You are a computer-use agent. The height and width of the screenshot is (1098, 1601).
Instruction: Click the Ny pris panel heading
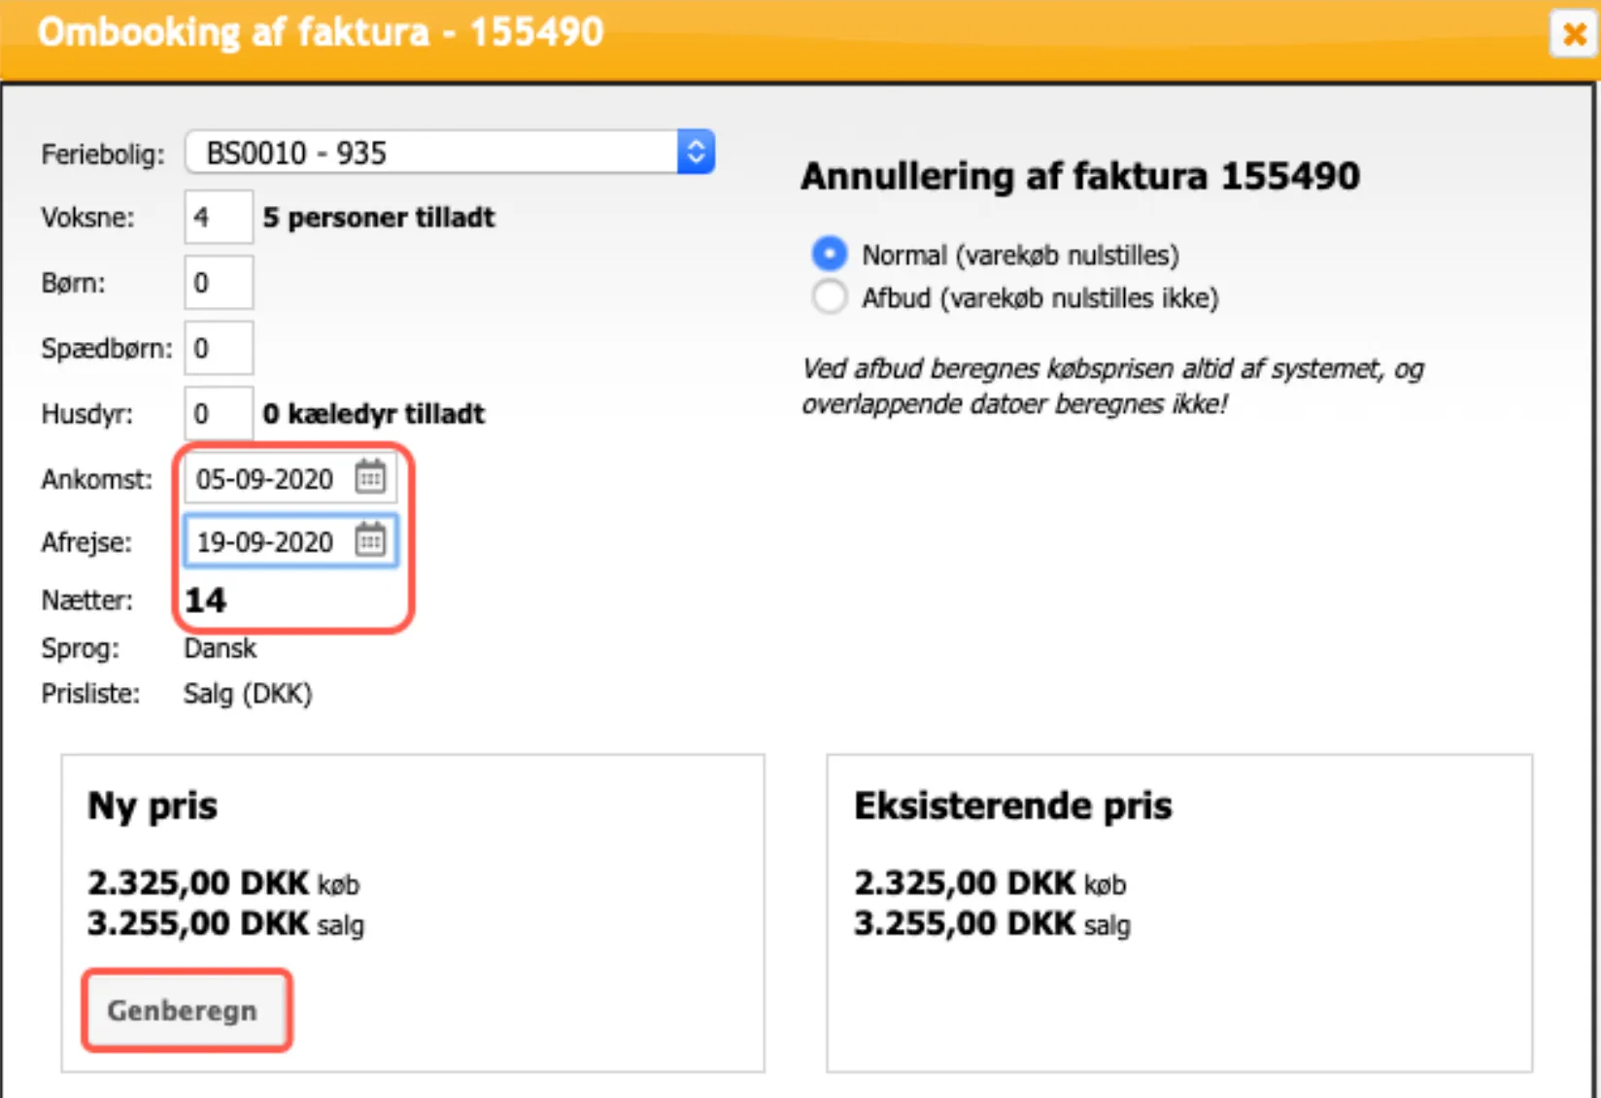(x=152, y=805)
